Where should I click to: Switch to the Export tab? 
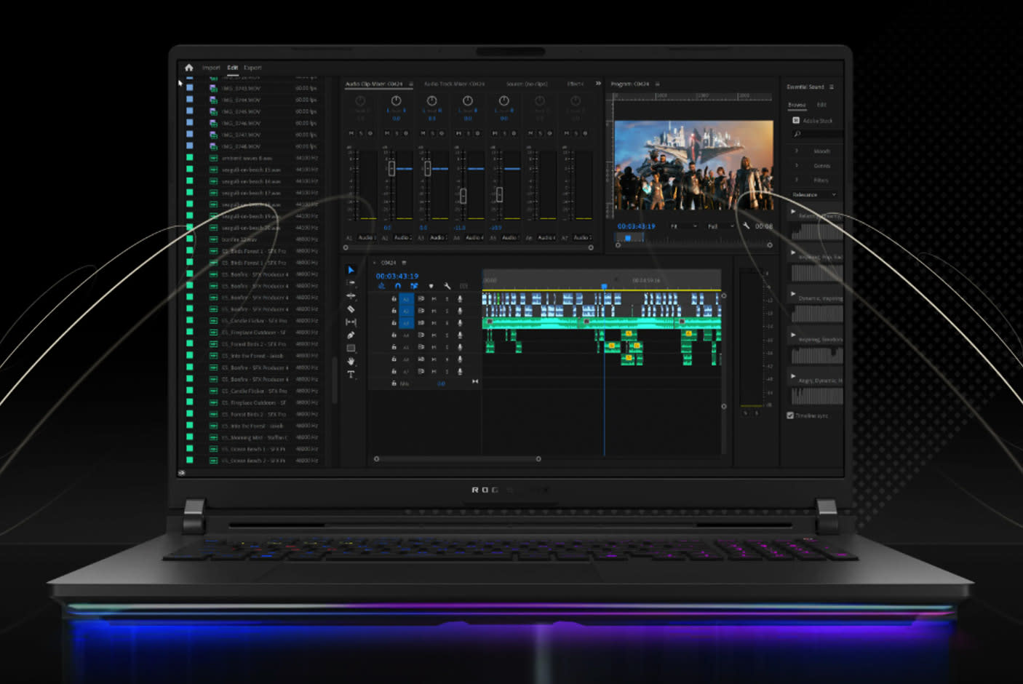point(252,68)
